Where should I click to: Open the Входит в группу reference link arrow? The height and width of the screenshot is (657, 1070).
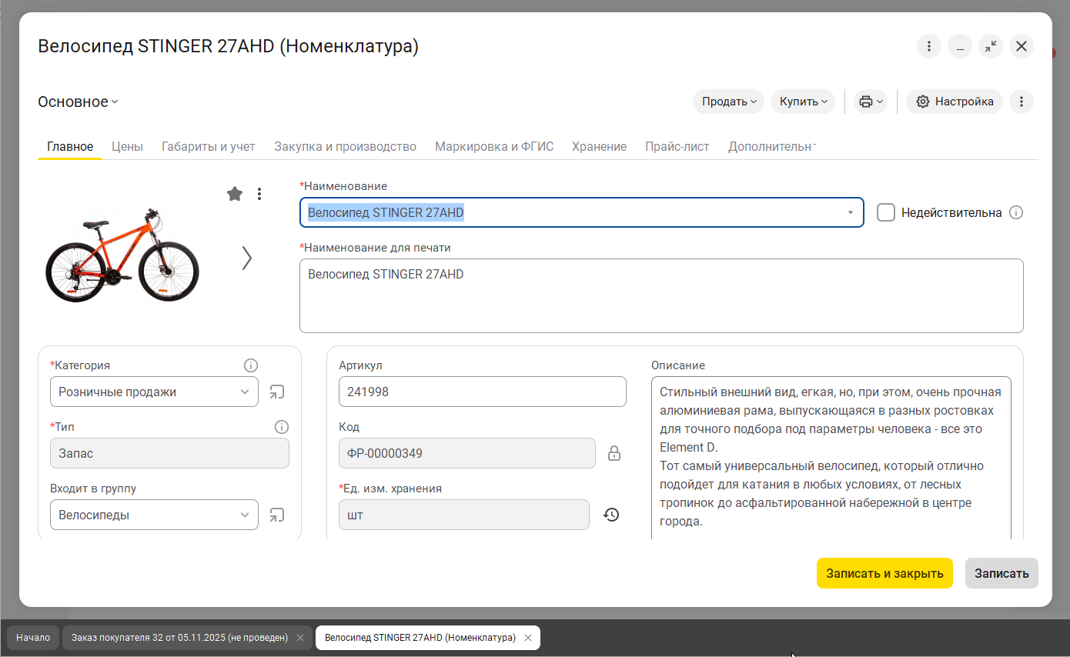[x=276, y=514]
